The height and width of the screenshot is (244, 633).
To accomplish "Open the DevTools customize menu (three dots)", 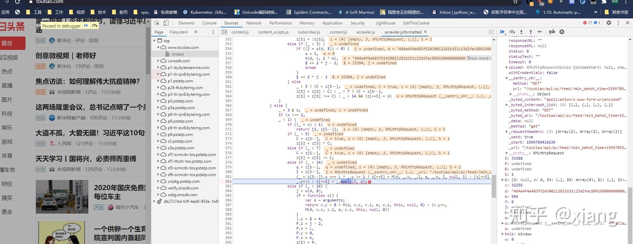I will tap(618, 23).
